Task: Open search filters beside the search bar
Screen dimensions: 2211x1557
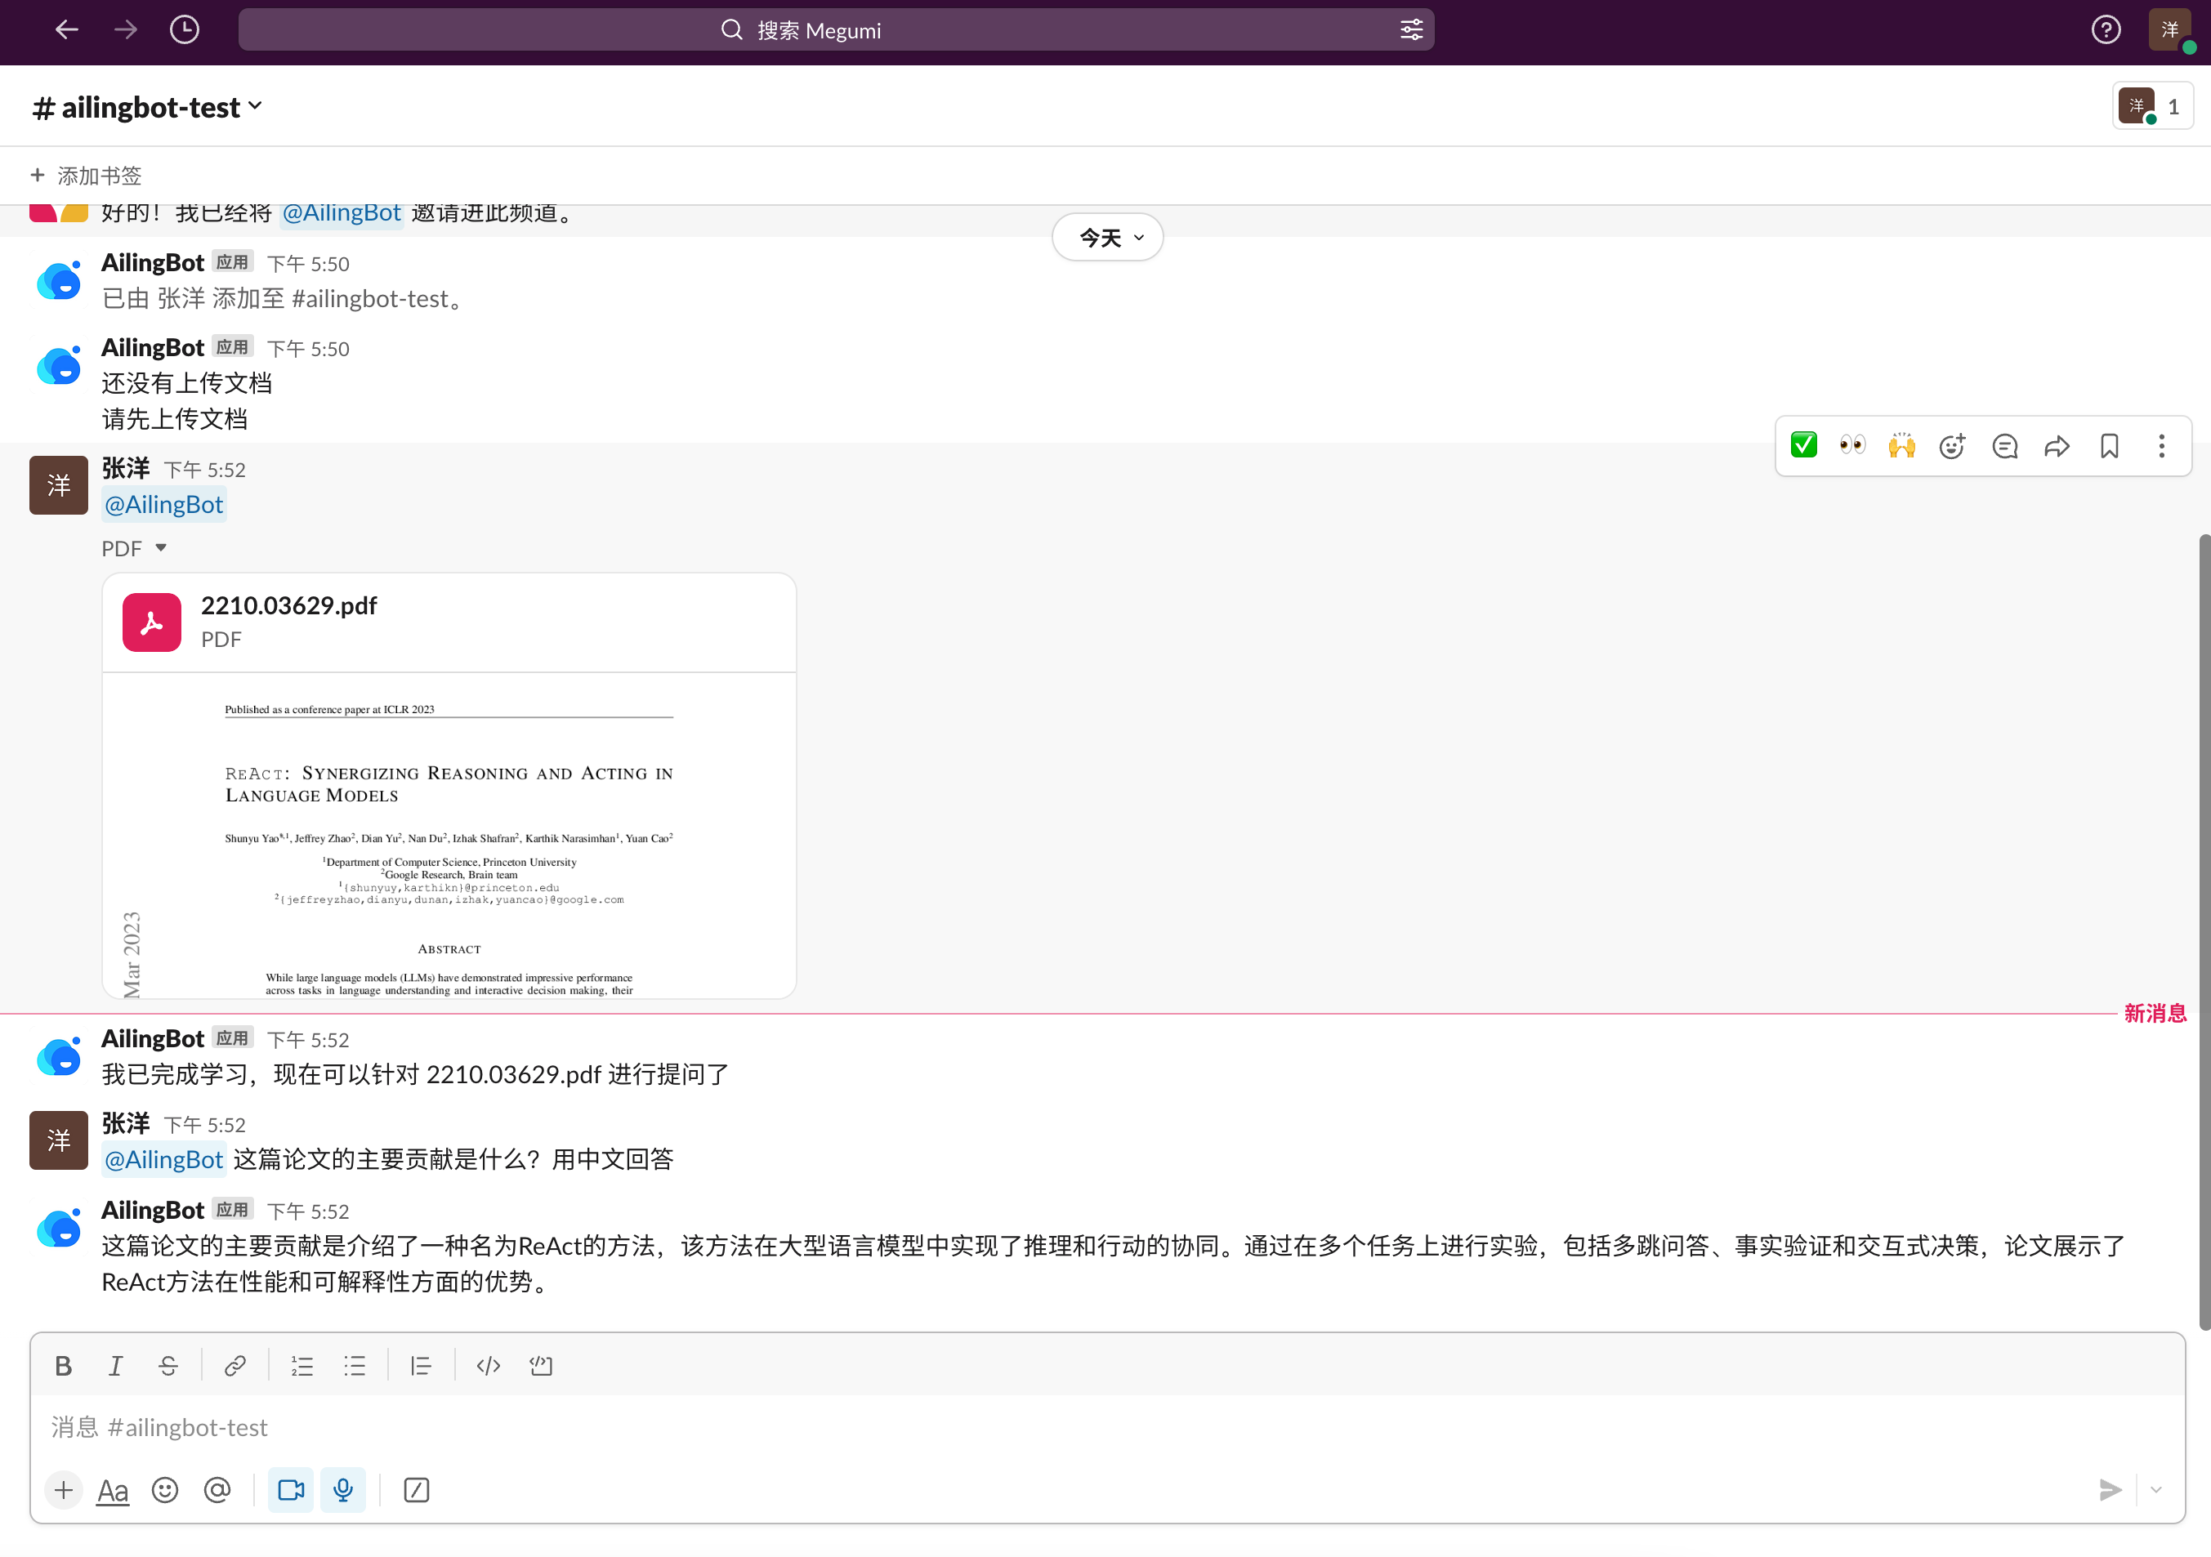Action: [1411, 30]
